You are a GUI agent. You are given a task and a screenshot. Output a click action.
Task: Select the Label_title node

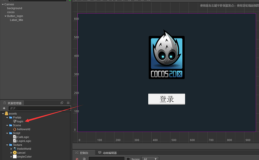[x=17, y=20]
